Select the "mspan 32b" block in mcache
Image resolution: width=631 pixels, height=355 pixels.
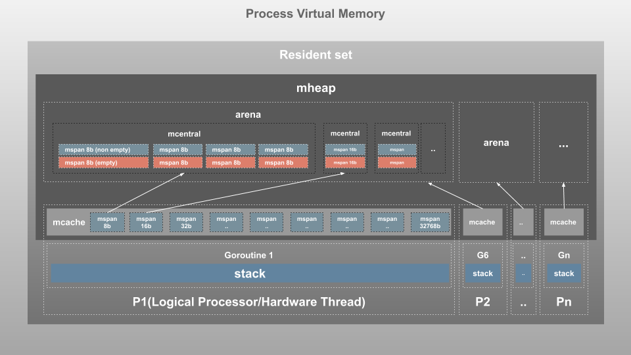[186, 222]
